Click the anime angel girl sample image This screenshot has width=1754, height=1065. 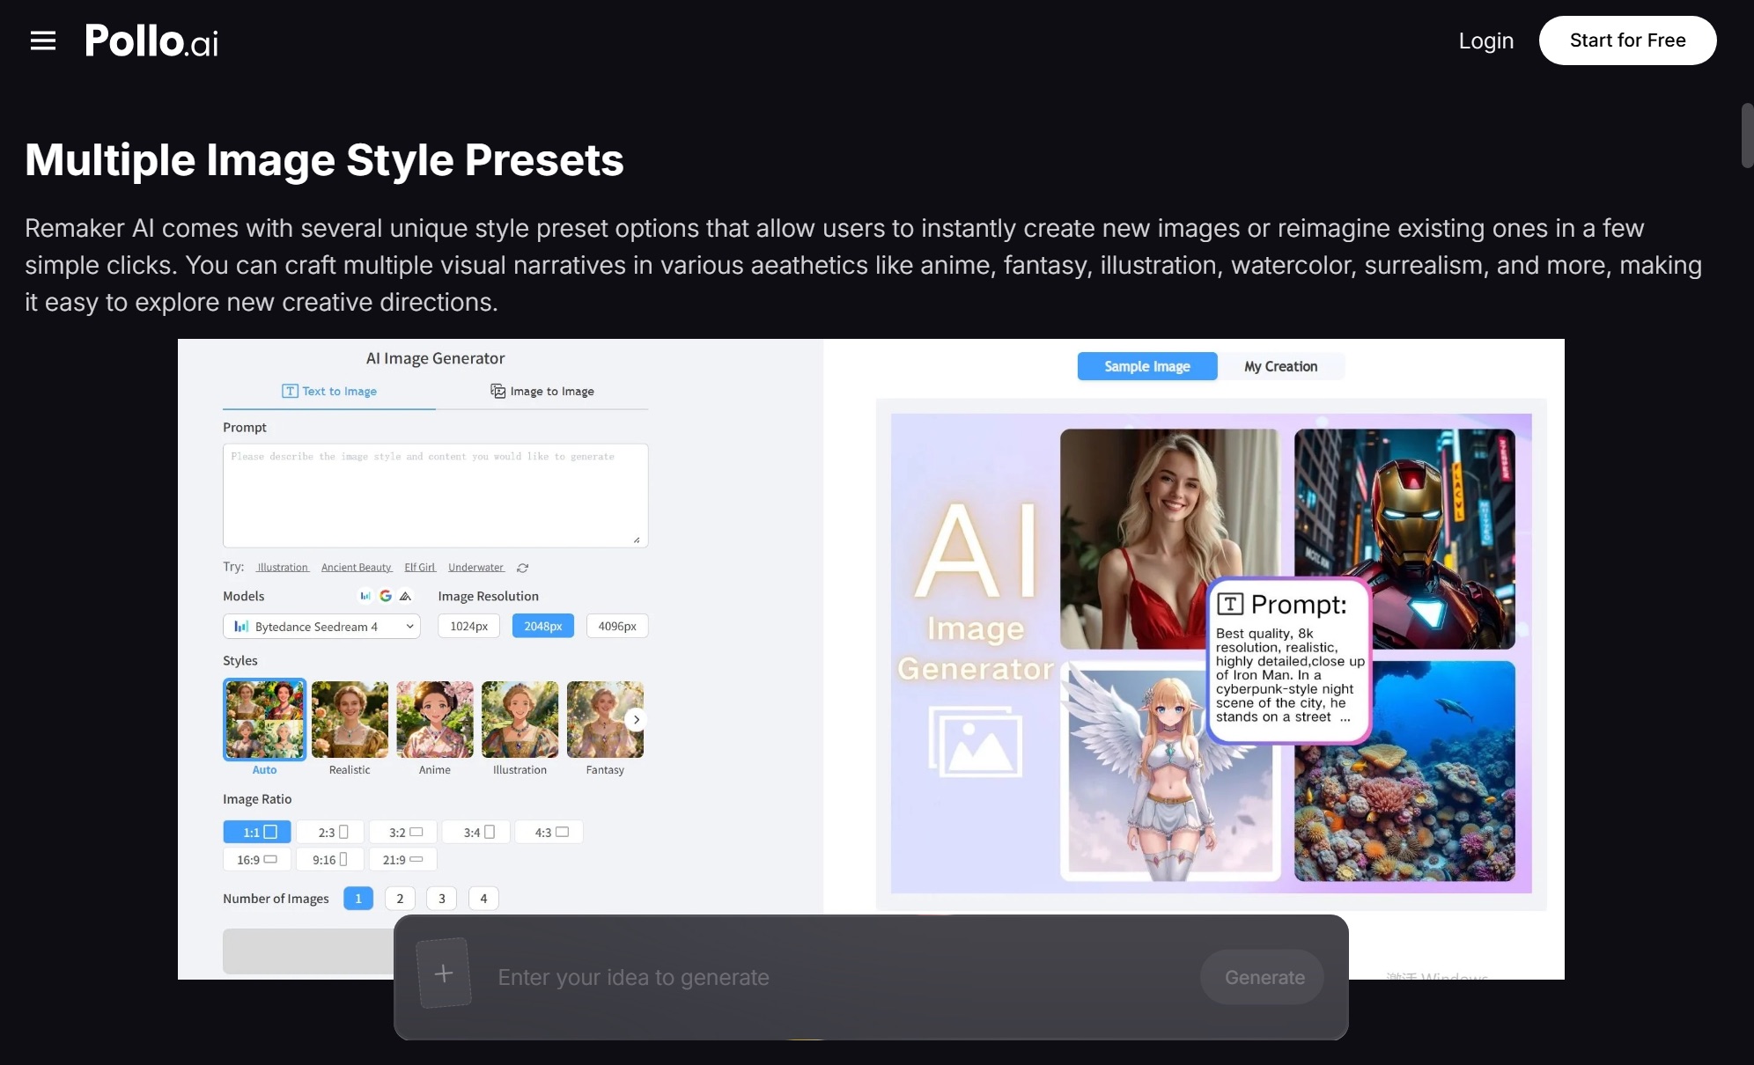[x=1170, y=772]
